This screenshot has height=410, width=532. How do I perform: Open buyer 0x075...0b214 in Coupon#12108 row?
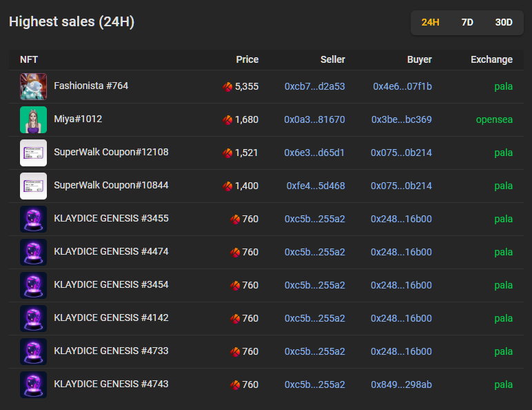pyautogui.click(x=401, y=153)
